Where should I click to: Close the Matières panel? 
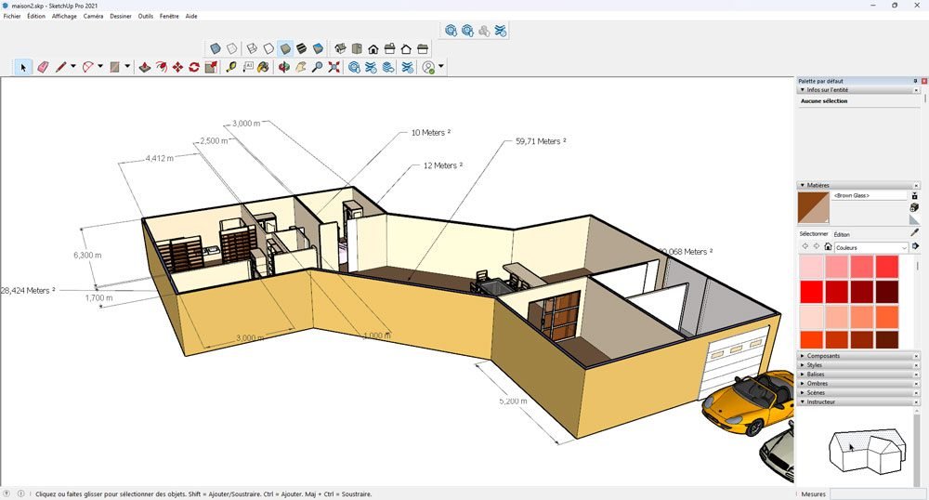[916, 186]
